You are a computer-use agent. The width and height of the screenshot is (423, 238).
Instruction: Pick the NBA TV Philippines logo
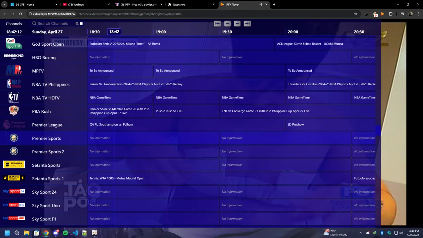(x=14, y=84)
